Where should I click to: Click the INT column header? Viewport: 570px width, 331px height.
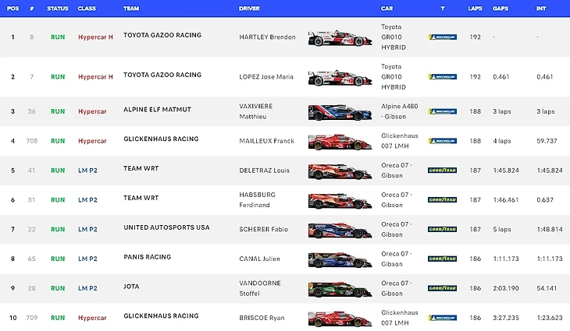[x=541, y=9]
